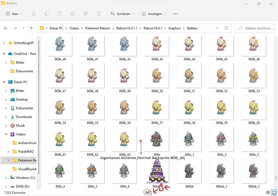Select the 869s_1 sprite thumbnail

coord(189,139)
